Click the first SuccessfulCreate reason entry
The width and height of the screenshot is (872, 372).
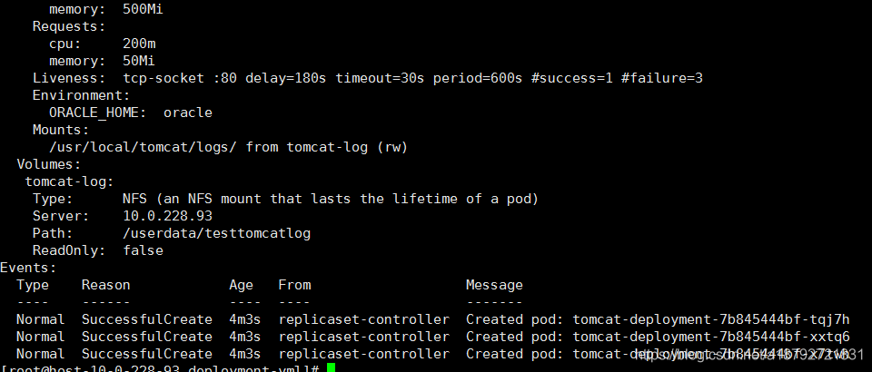[147, 319]
